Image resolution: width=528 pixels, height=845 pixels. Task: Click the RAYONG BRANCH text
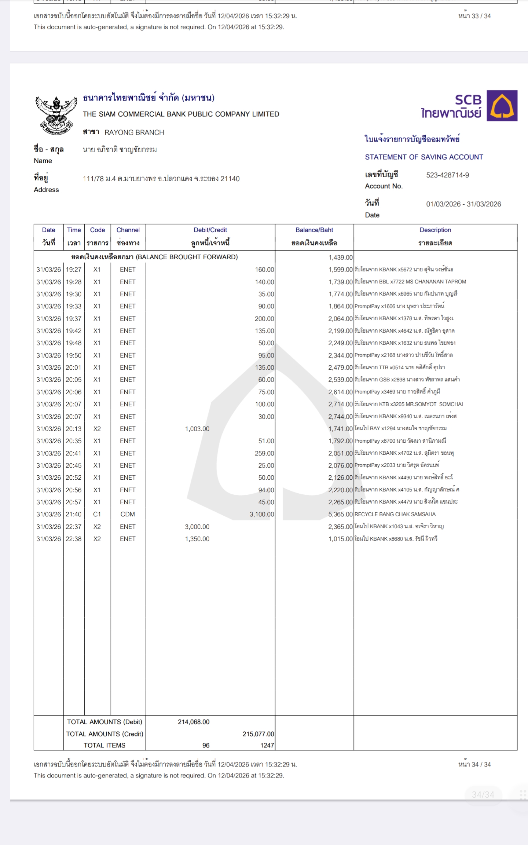tap(134, 132)
